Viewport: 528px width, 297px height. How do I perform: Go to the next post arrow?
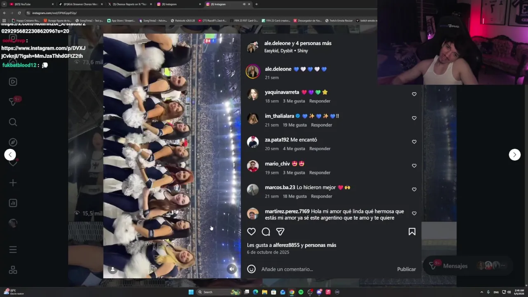tap(514, 155)
